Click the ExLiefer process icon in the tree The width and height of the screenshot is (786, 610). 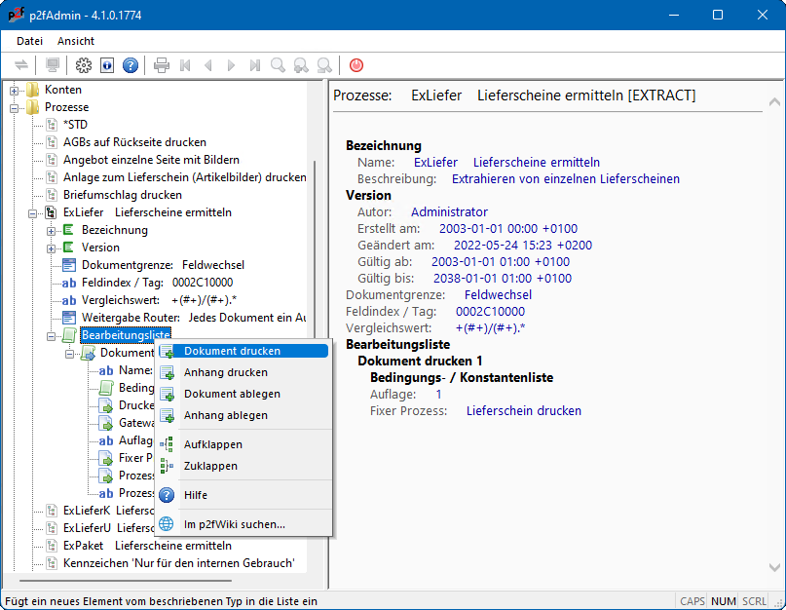(52, 212)
